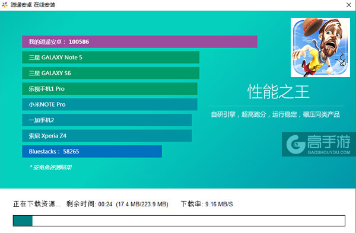Click the 正在下载资源 status text
This screenshot has width=356, height=233.
[x=37, y=204]
